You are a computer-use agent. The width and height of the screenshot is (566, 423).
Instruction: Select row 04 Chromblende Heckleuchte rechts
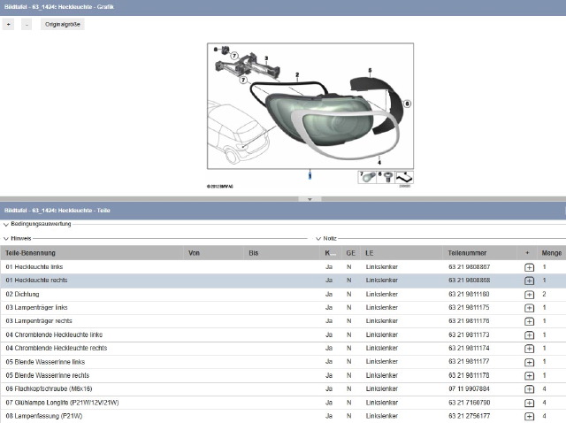[283, 349]
